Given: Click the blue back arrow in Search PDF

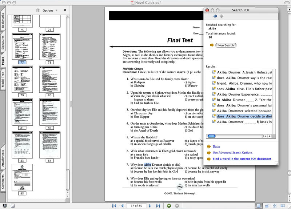Looking at the screenshot, I should (215, 16).
